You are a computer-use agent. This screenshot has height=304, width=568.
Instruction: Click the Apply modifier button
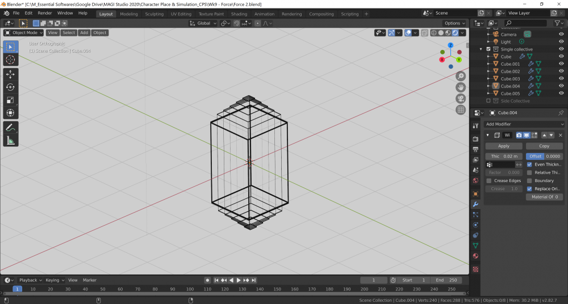click(x=504, y=146)
